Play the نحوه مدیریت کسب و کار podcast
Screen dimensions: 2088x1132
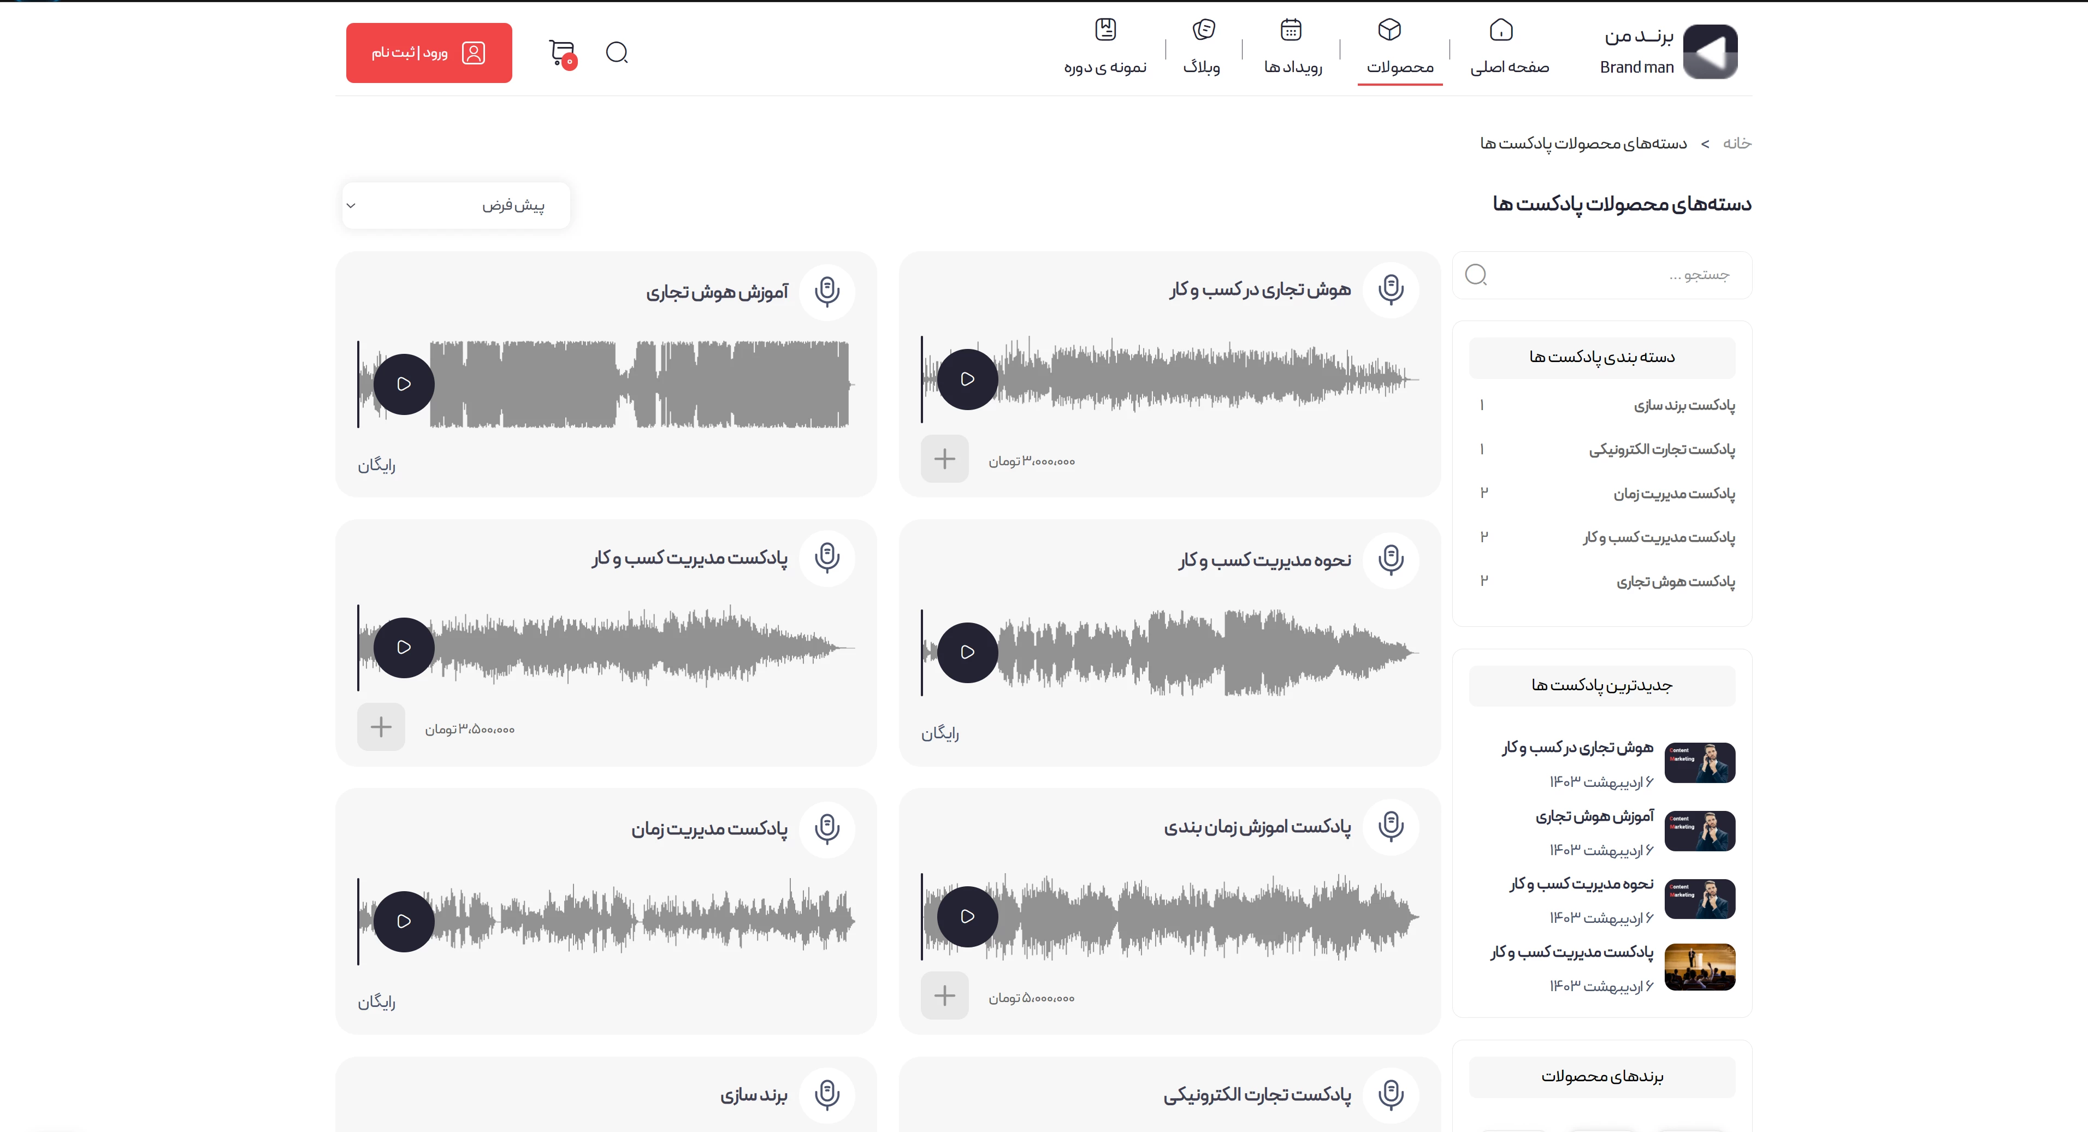click(967, 653)
